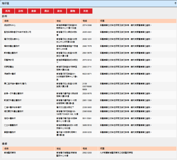Select the phone number 2574 0098
The image size is (177, 160).
coord(87,25)
